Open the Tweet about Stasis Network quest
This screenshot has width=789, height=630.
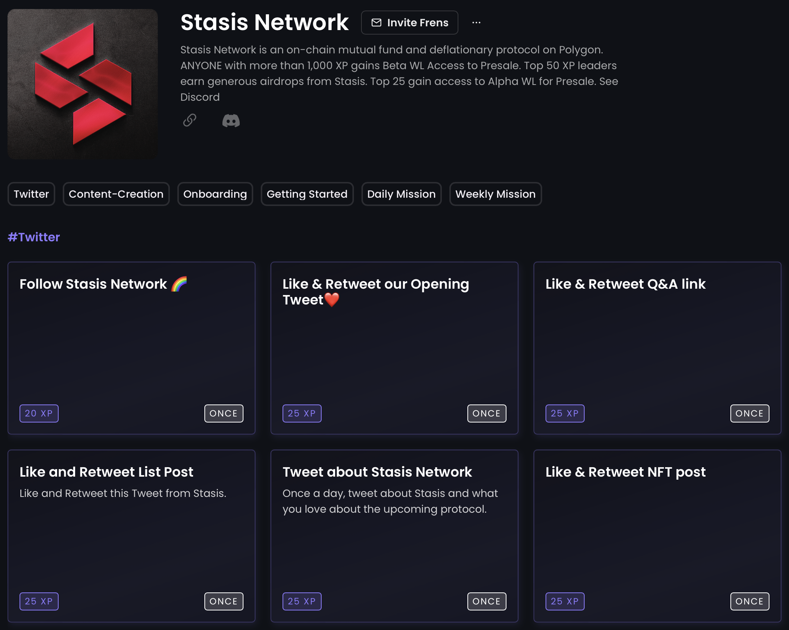(x=394, y=536)
